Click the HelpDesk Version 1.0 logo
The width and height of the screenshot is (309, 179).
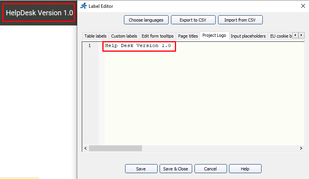pyautogui.click(x=39, y=13)
